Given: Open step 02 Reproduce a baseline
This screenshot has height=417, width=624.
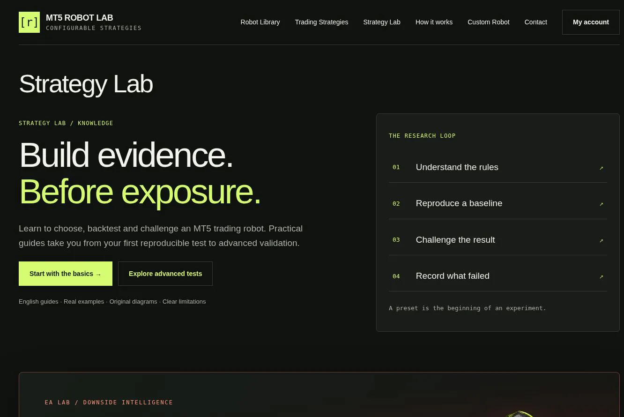Looking at the screenshot, I should point(498,203).
